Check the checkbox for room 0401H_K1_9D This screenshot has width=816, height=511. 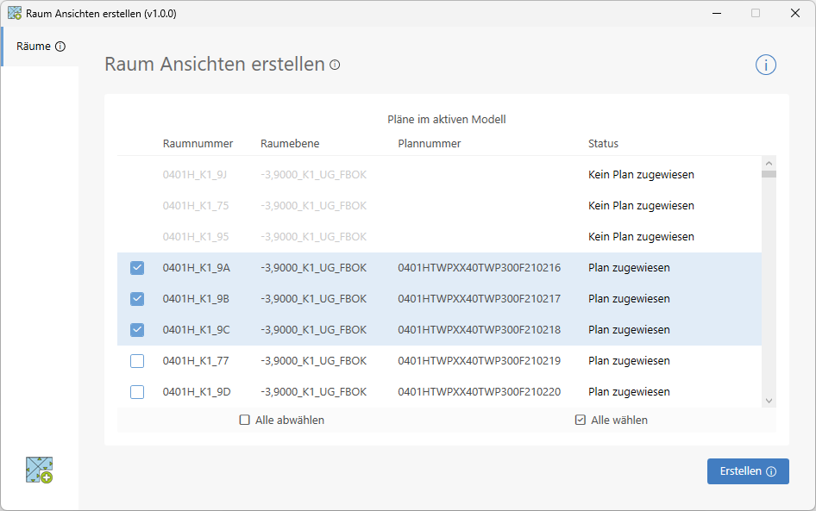coord(137,392)
